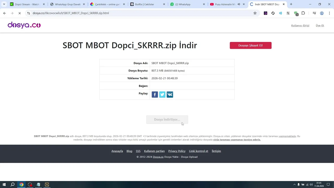Open site information icon in address bar
Screen dimensions: 334x188
pyautogui.click(x=28, y=13)
